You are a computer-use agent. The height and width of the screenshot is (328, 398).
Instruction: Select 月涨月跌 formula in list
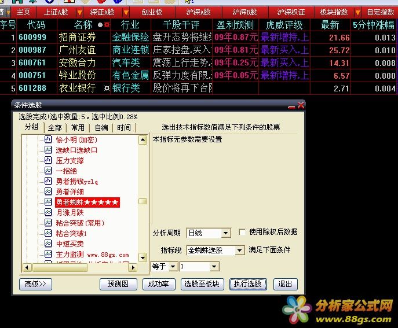pyautogui.click(x=70, y=213)
